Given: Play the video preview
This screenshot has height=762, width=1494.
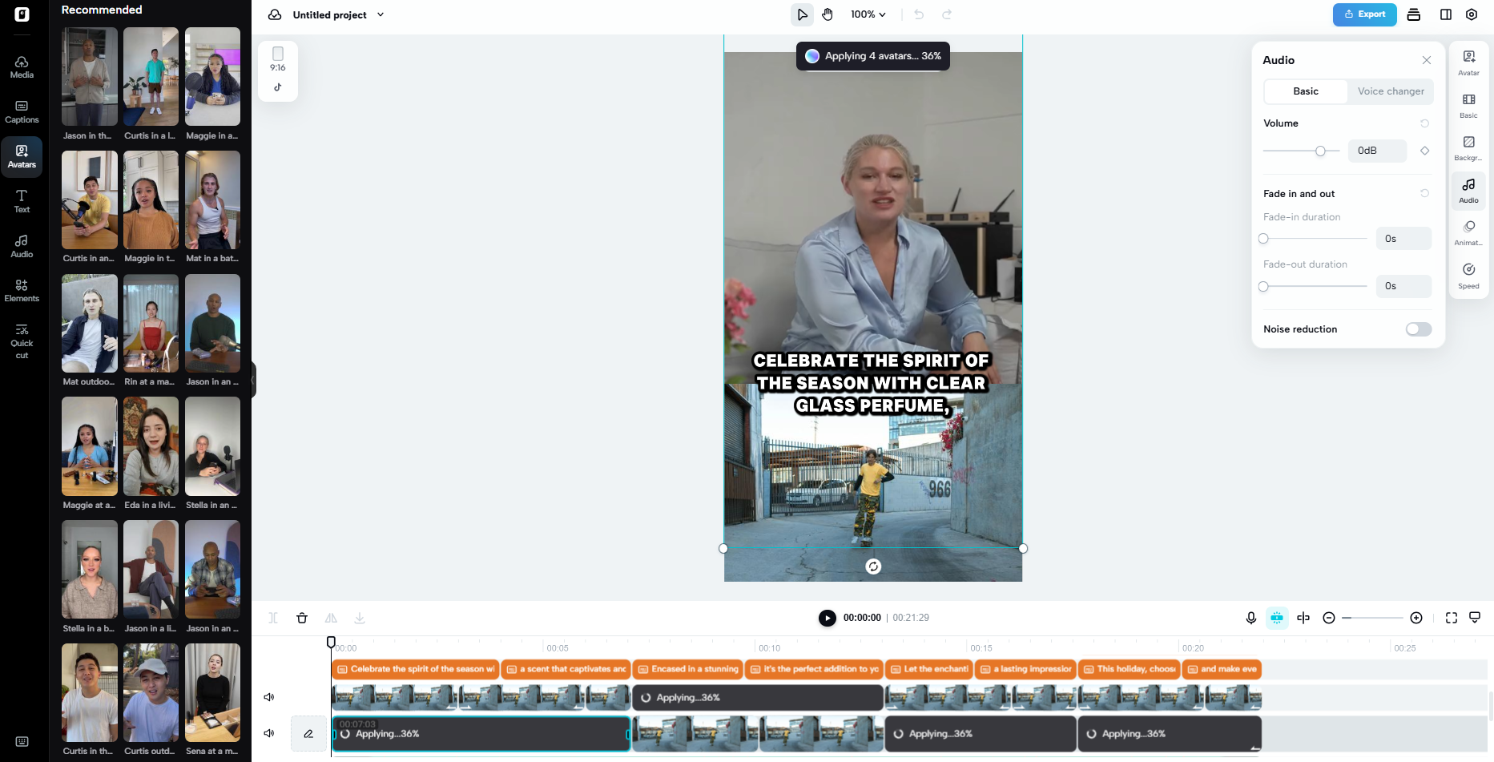Looking at the screenshot, I should coord(828,618).
